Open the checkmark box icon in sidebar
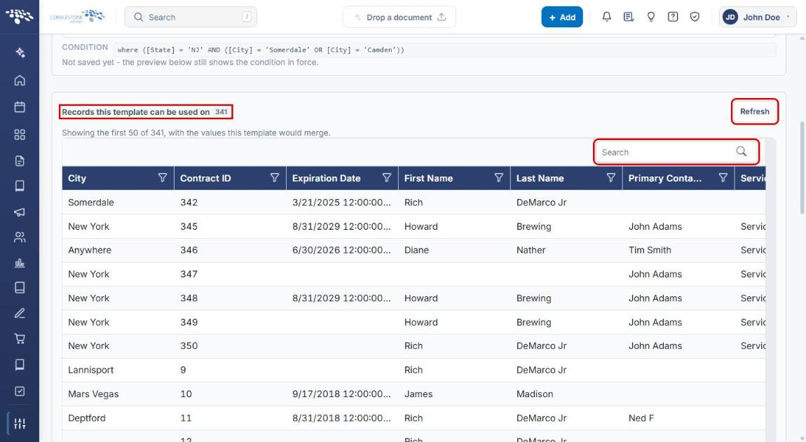 point(20,391)
